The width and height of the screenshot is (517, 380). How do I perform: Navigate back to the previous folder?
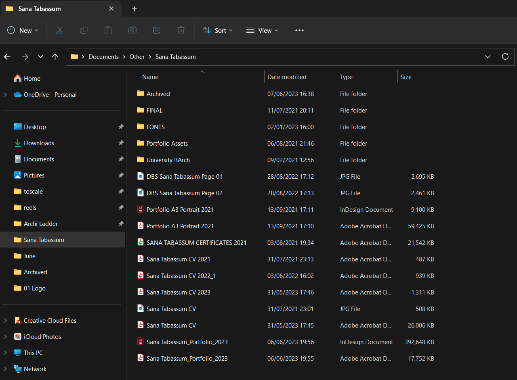point(7,57)
